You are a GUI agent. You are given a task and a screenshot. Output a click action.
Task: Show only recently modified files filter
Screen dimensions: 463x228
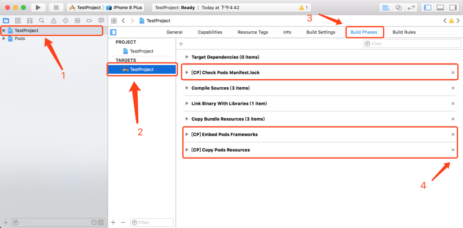(x=94, y=222)
